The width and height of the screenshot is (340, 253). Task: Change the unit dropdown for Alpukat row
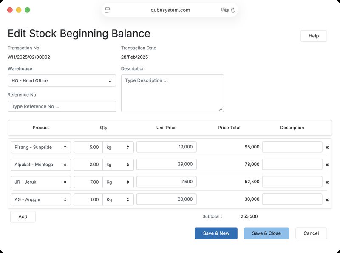[118, 165]
